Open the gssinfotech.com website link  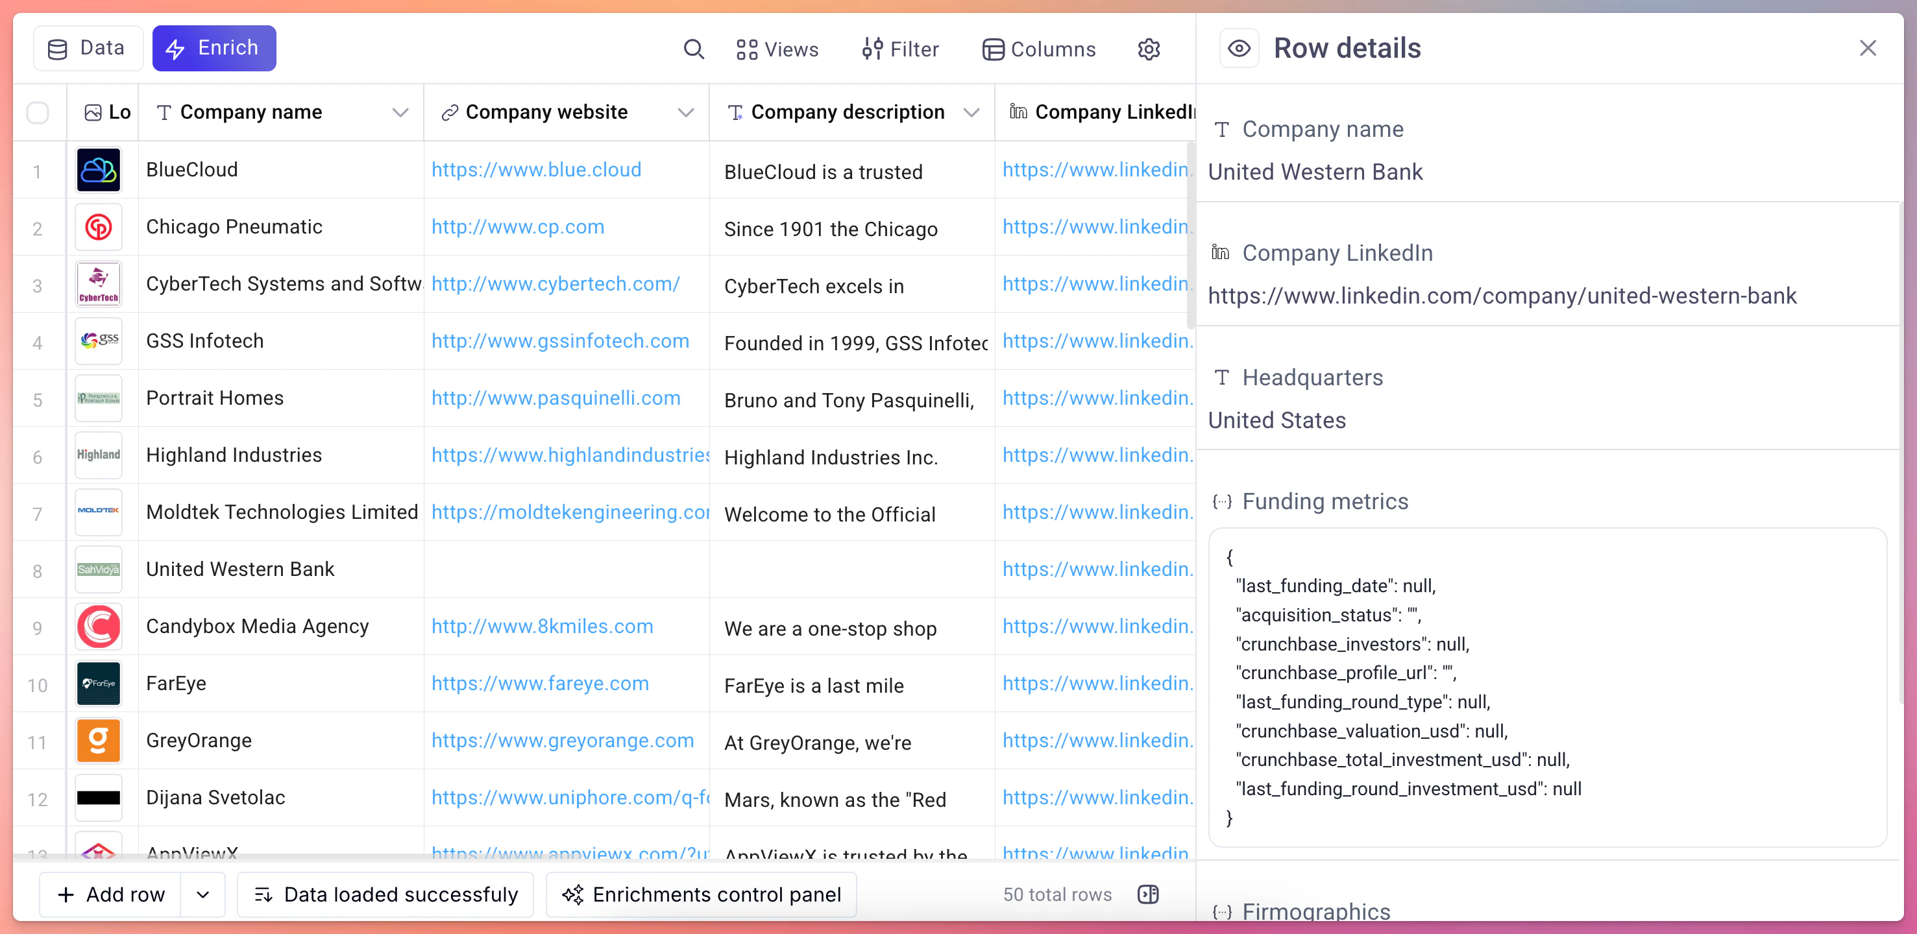tap(560, 341)
